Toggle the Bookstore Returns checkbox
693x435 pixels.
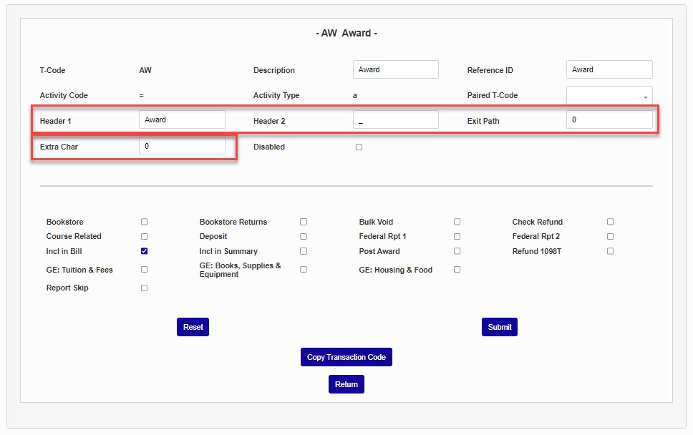[304, 222]
